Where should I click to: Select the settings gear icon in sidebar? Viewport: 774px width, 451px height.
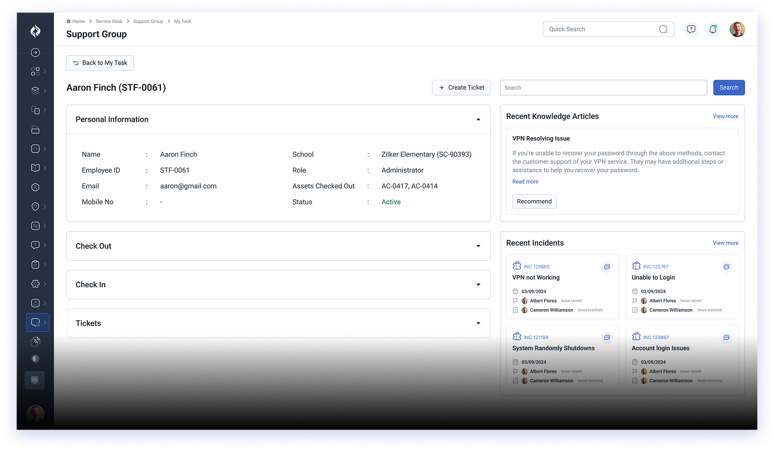point(35,284)
